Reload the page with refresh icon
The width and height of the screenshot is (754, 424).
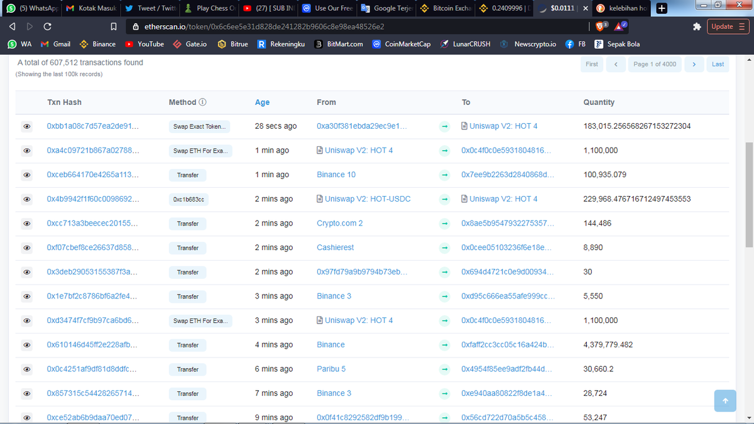(48, 27)
